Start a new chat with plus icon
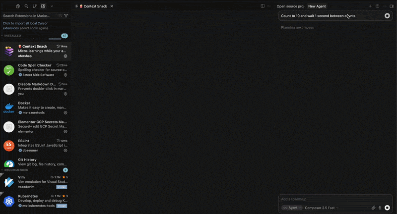Viewport: 397px width, 214px height. (370, 6)
